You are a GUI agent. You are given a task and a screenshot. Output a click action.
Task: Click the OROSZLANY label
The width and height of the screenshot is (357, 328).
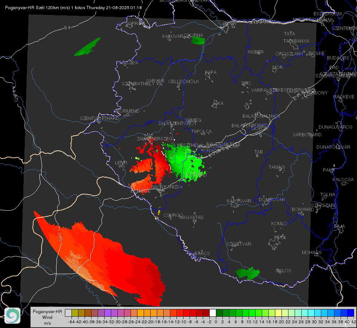pyautogui.click(x=289, y=54)
